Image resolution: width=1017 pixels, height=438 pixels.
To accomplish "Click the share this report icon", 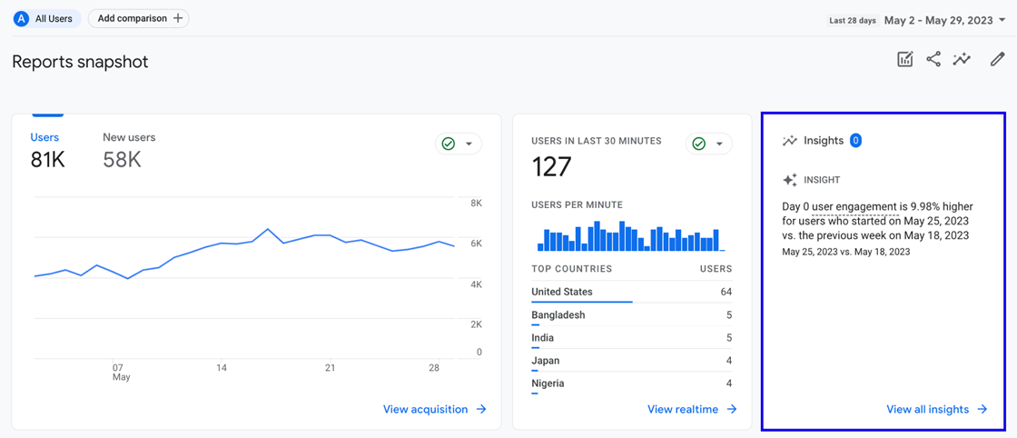I will pyautogui.click(x=933, y=60).
